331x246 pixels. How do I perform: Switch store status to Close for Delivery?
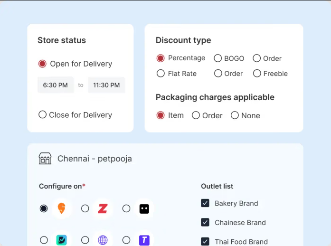pos(42,114)
